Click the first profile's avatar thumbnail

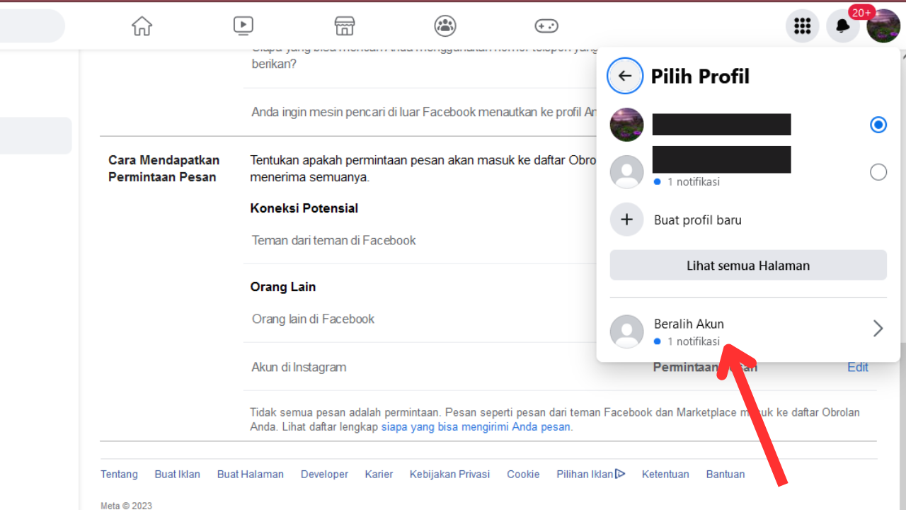627,125
